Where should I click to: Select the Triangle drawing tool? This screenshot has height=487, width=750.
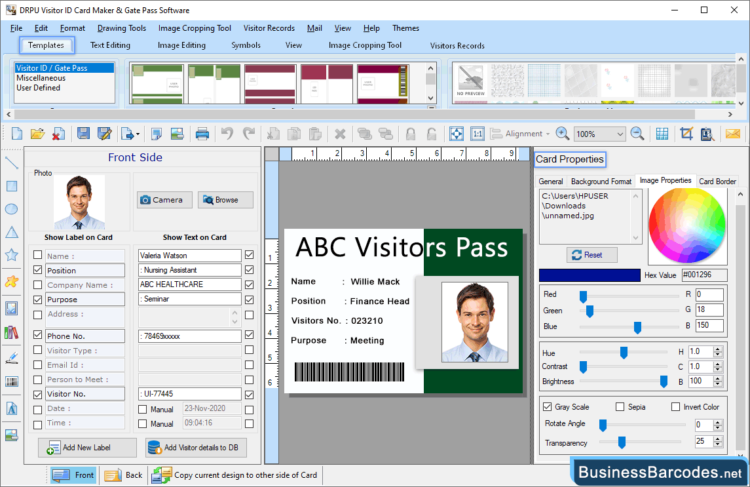coord(12,232)
